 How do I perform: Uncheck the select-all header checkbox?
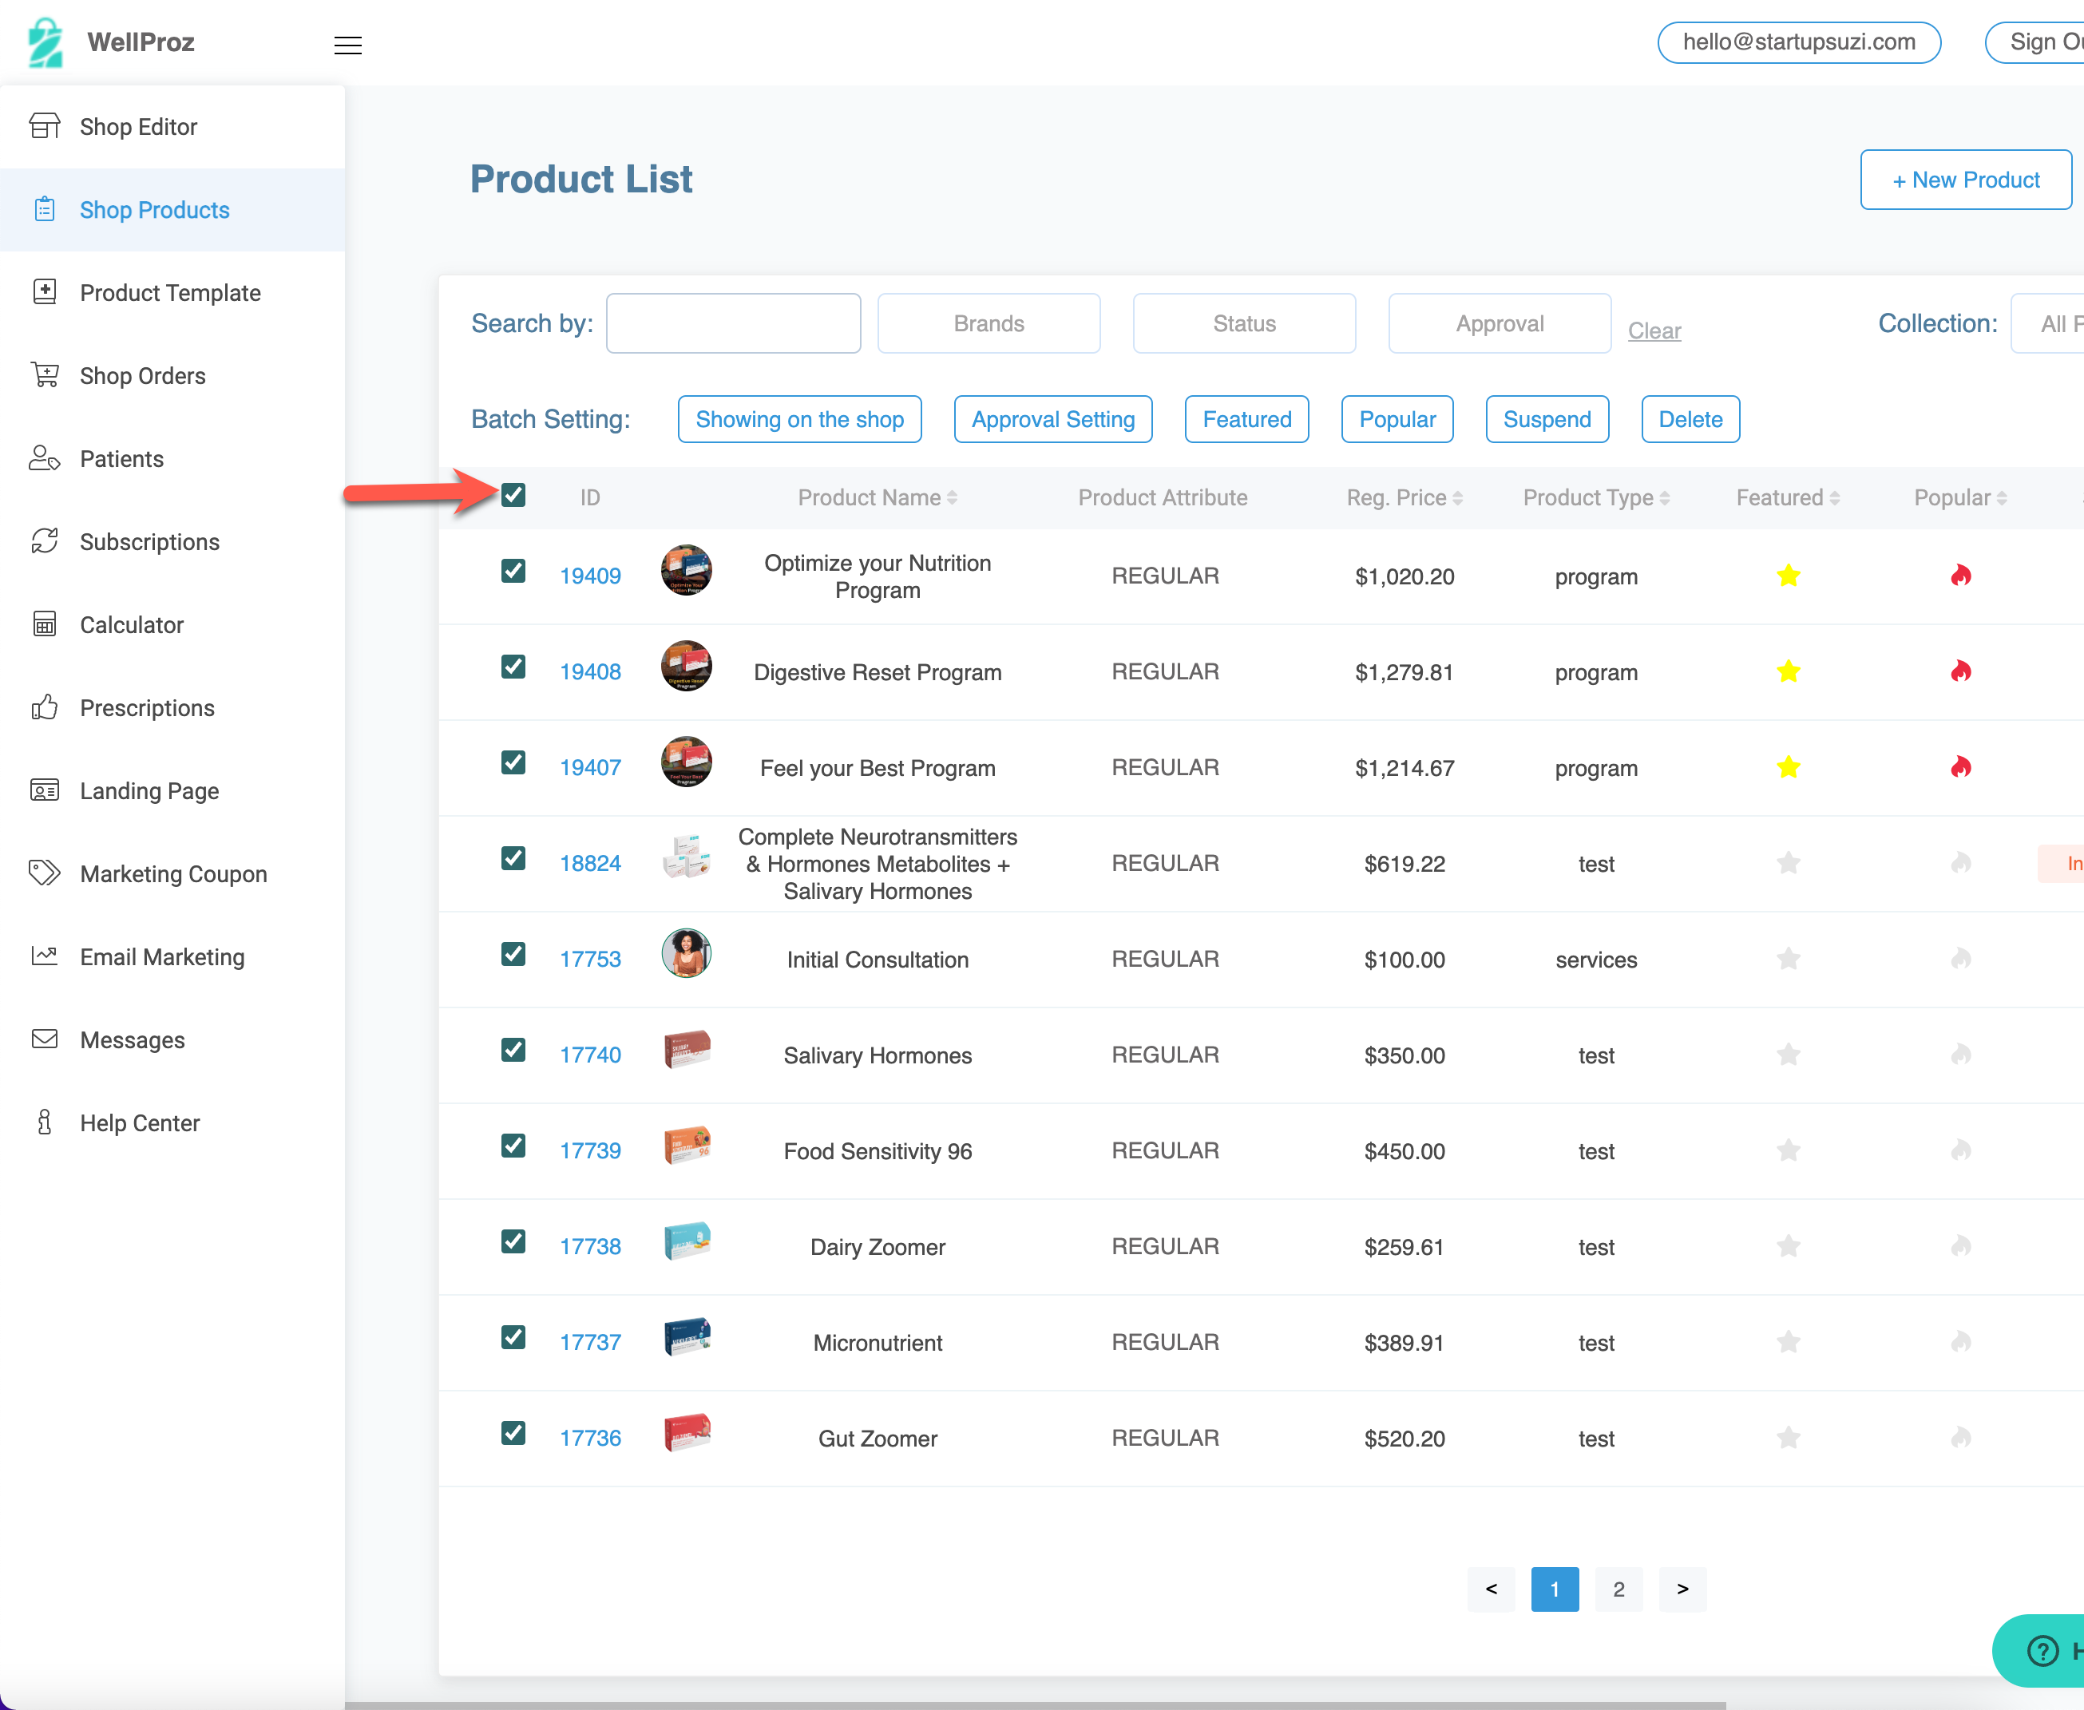(x=513, y=496)
